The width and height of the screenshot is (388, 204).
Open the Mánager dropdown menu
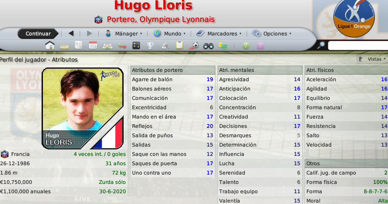[x=124, y=34]
